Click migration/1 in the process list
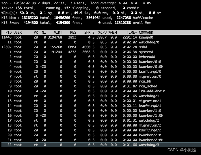Screen dimensions: 201x155 [x=150, y=101]
